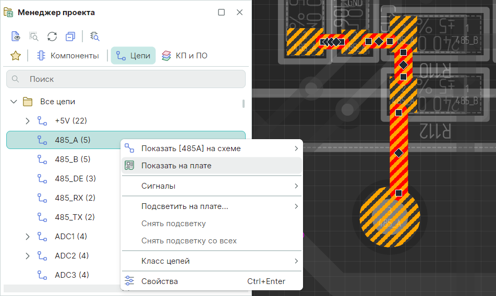This screenshot has height=296, width=496.
Task: Click the Все цепи folder label
Action: [x=57, y=102]
